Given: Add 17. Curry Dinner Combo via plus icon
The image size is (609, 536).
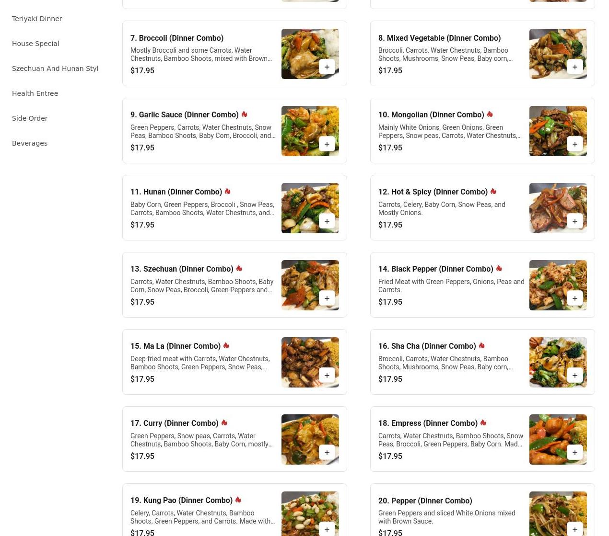Looking at the screenshot, I should point(327,453).
